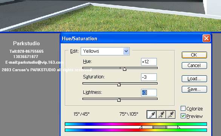Click the Cancel button
This screenshot has height=136, width=221.
194,66
